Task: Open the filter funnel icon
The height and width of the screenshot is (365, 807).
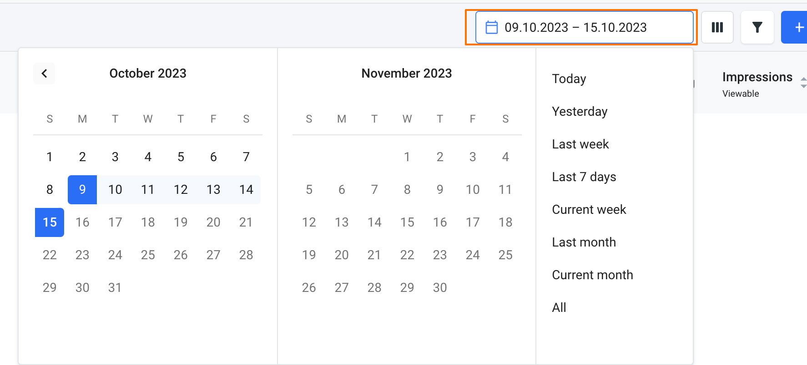Action: [757, 27]
